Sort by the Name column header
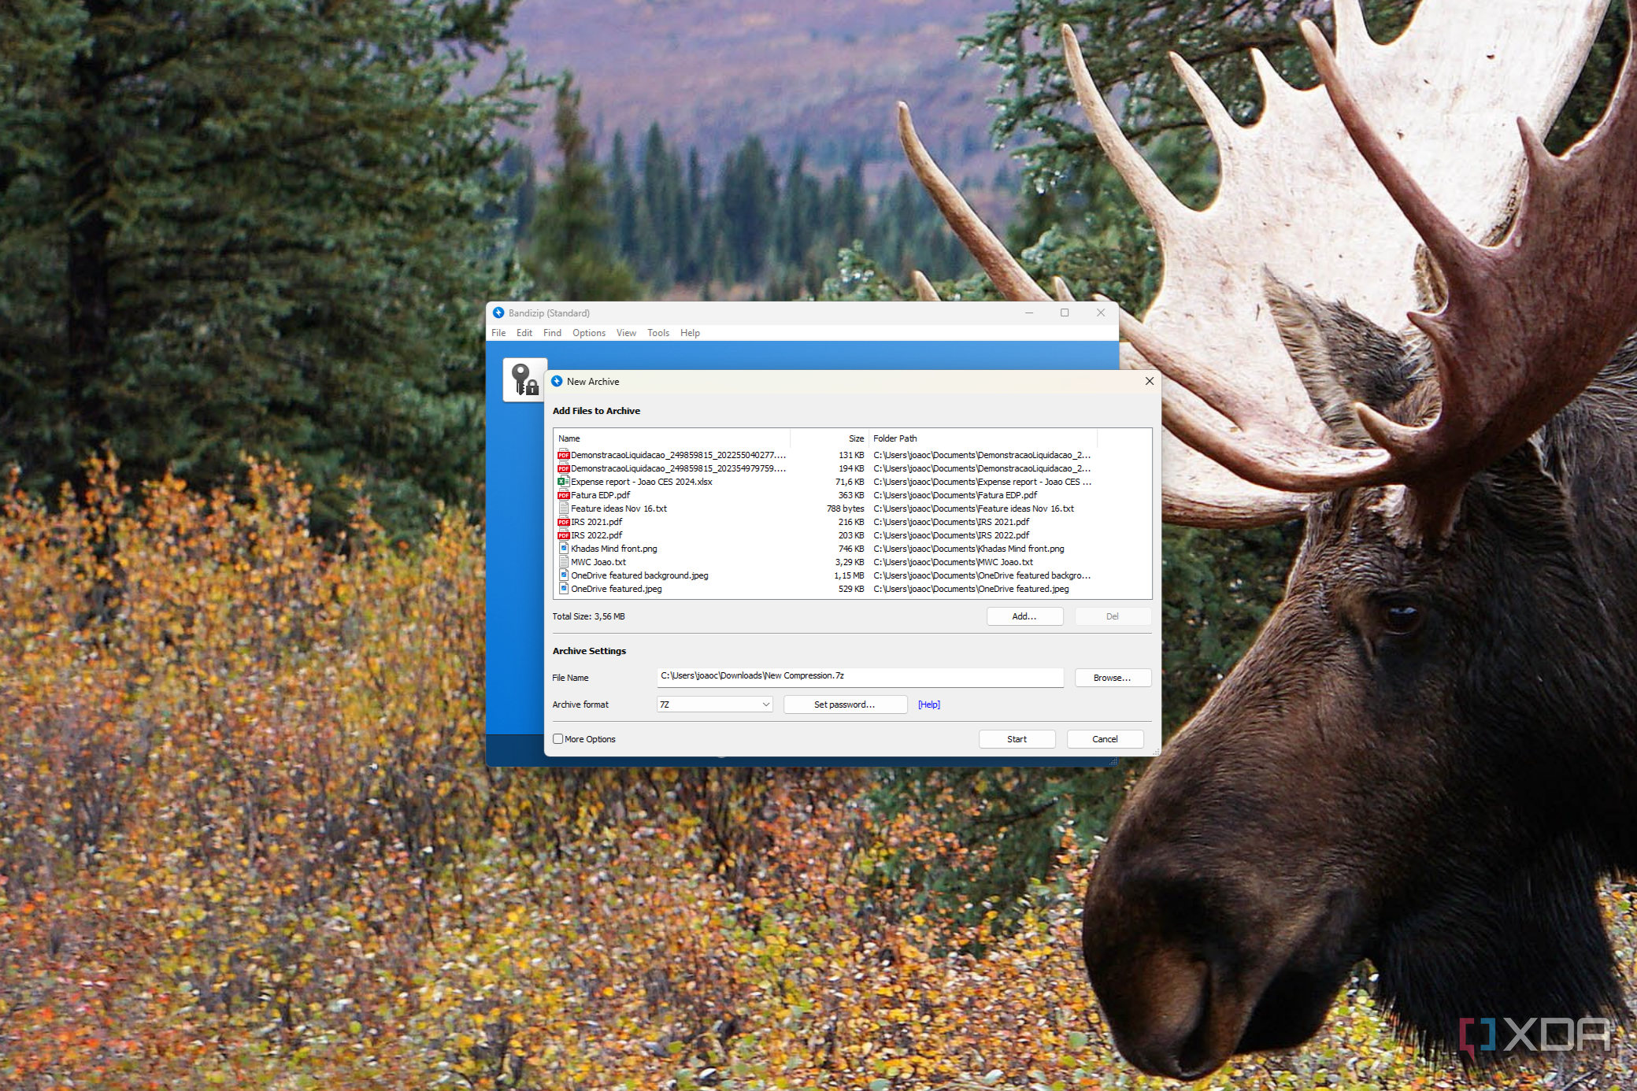Viewport: 1637px width, 1091px height. point(672,438)
